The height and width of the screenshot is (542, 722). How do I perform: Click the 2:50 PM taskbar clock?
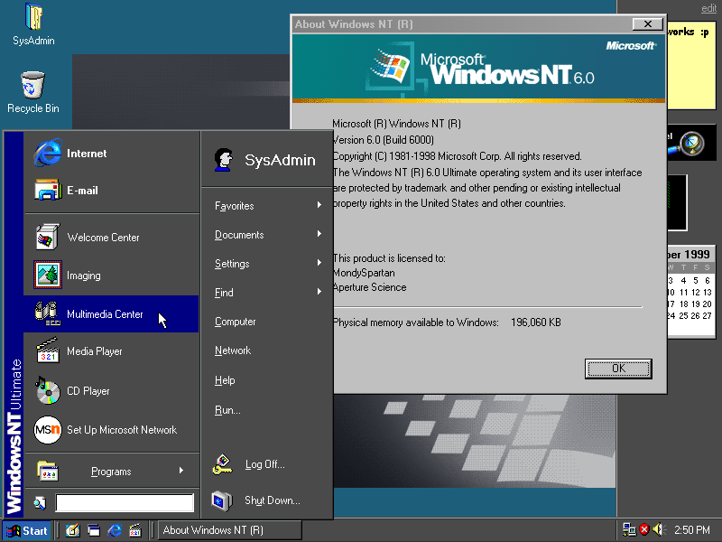[691, 529]
